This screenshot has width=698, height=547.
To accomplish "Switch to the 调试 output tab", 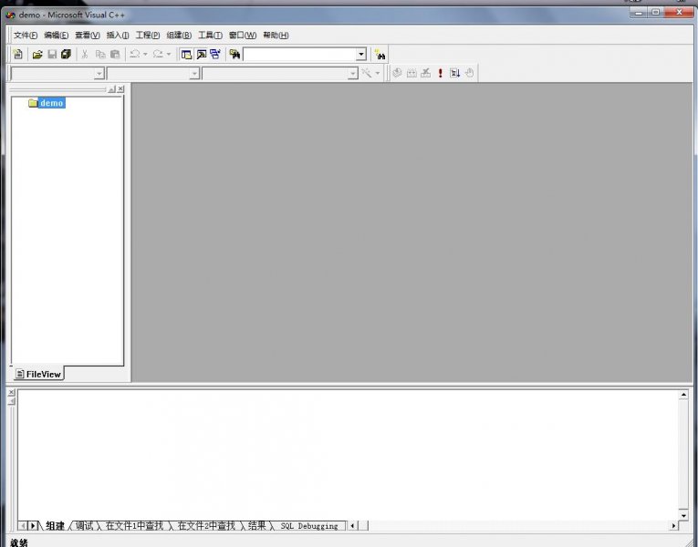I will [84, 526].
